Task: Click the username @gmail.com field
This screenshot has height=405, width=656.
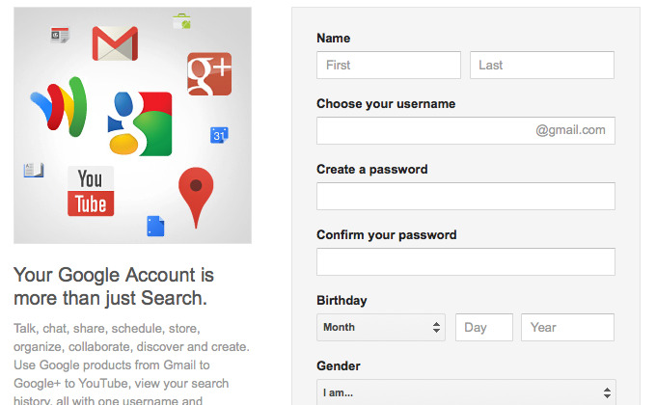Action: pos(466,130)
